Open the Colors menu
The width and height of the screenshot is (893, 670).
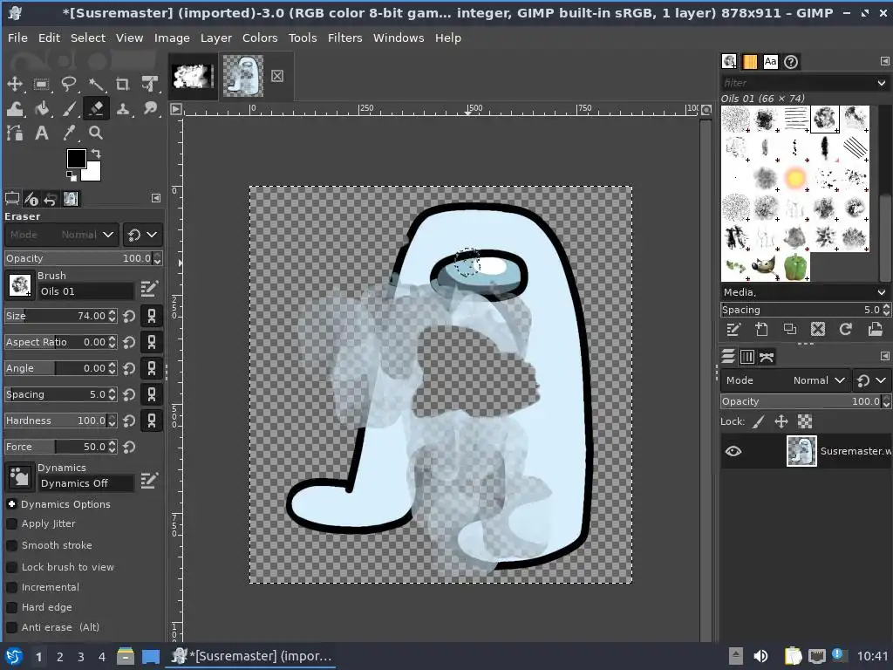pos(260,38)
